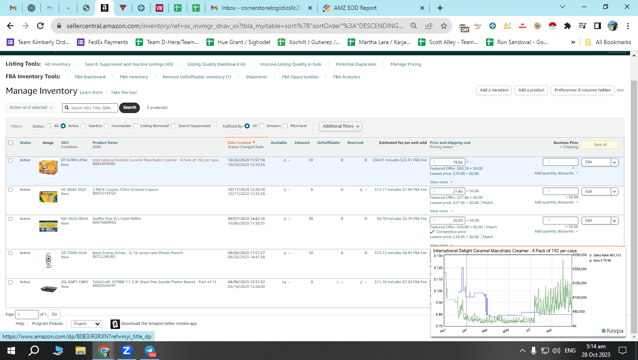
Task: Click the Search button
Action: (x=129, y=107)
